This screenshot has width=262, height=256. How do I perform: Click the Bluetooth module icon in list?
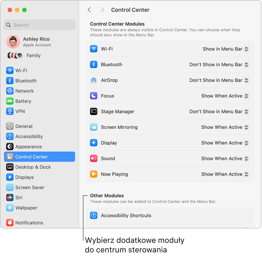tap(94, 64)
